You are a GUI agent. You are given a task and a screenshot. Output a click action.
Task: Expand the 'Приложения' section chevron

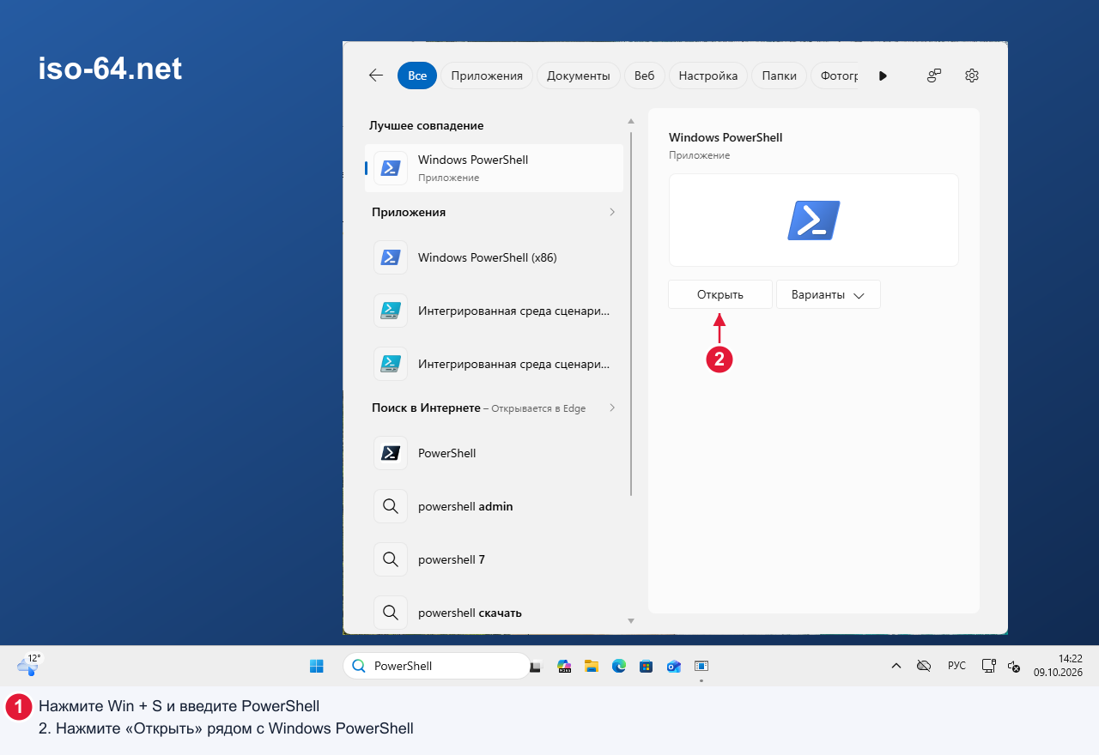pyautogui.click(x=612, y=212)
